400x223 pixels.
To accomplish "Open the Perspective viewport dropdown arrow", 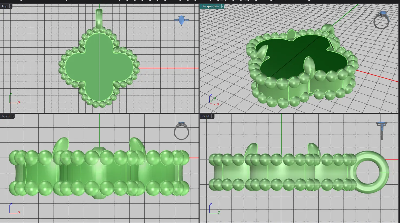I will pos(223,6).
